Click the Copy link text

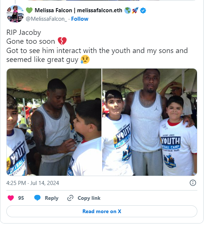(x=89, y=198)
